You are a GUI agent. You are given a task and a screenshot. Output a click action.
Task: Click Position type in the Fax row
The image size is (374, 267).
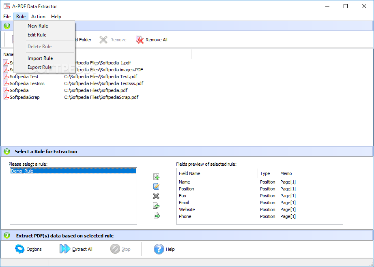coord(268,196)
